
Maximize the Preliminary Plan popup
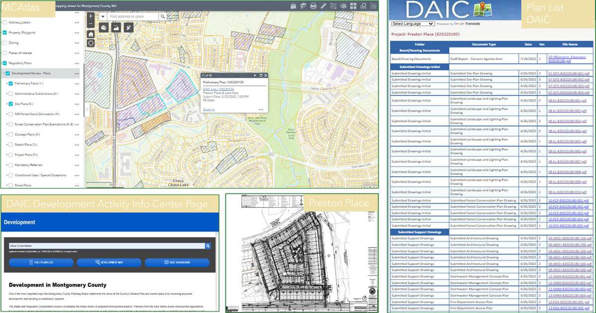261,75
